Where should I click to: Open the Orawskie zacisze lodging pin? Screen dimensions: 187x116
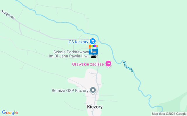pos(108,64)
